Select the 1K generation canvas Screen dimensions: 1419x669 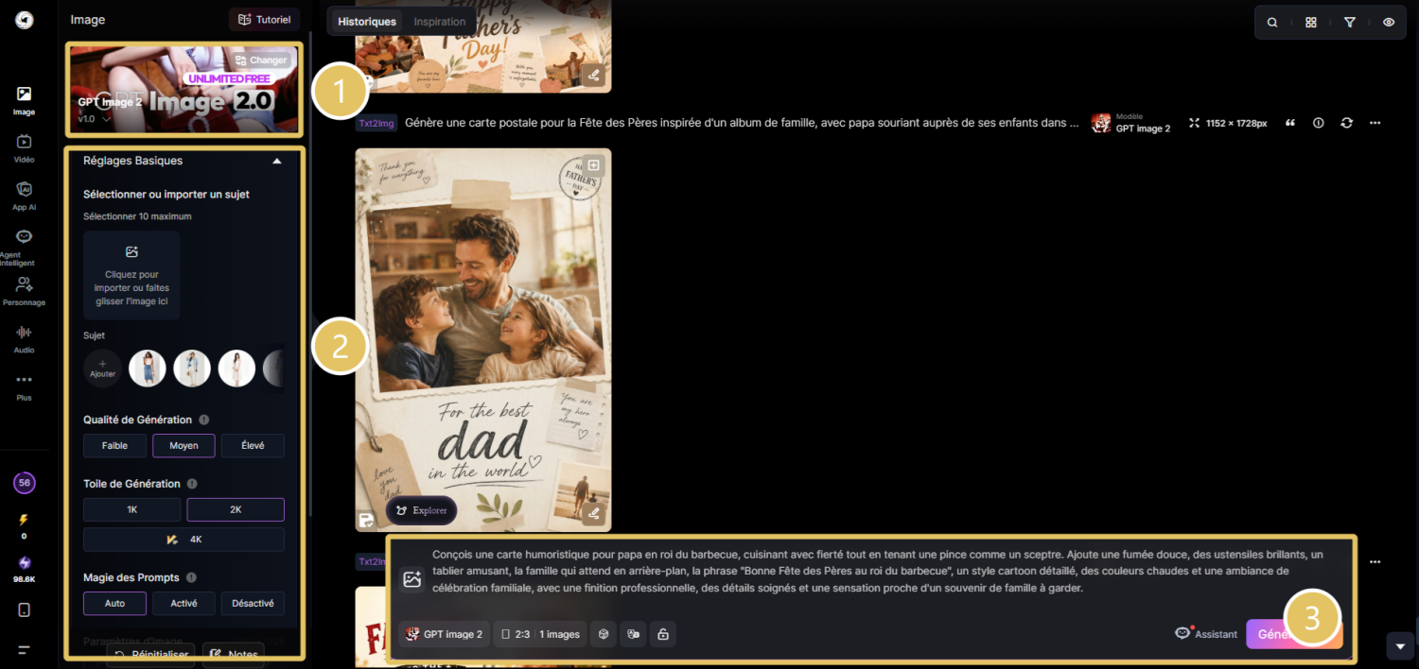(132, 509)
